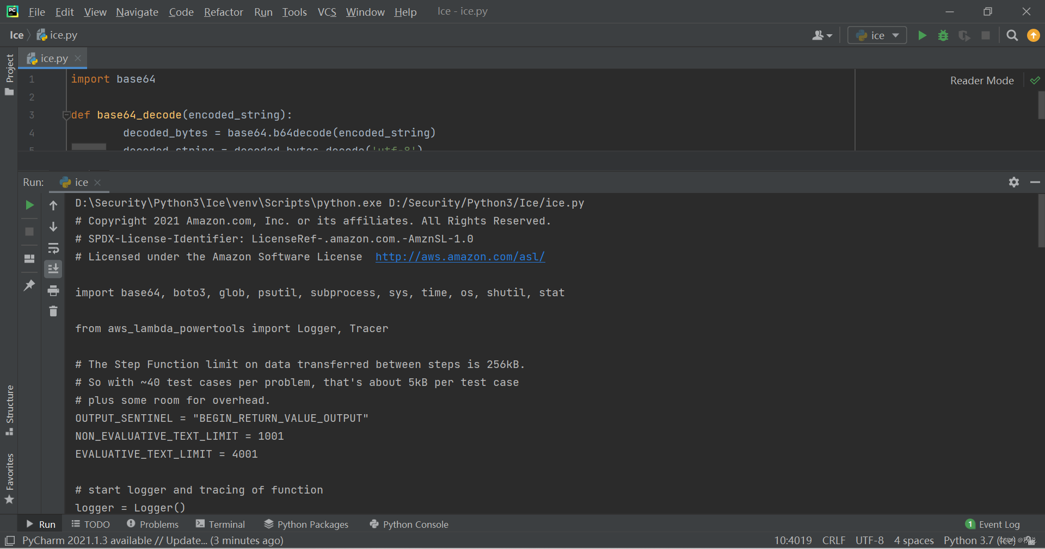Change UTF-8 file encoding

pos(870,541)
